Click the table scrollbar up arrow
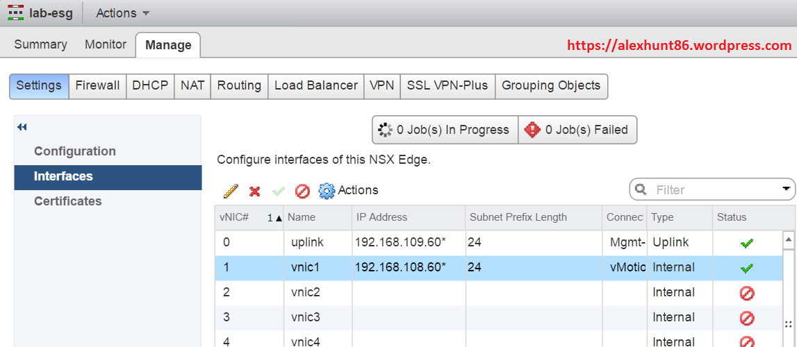 (789, 239)
